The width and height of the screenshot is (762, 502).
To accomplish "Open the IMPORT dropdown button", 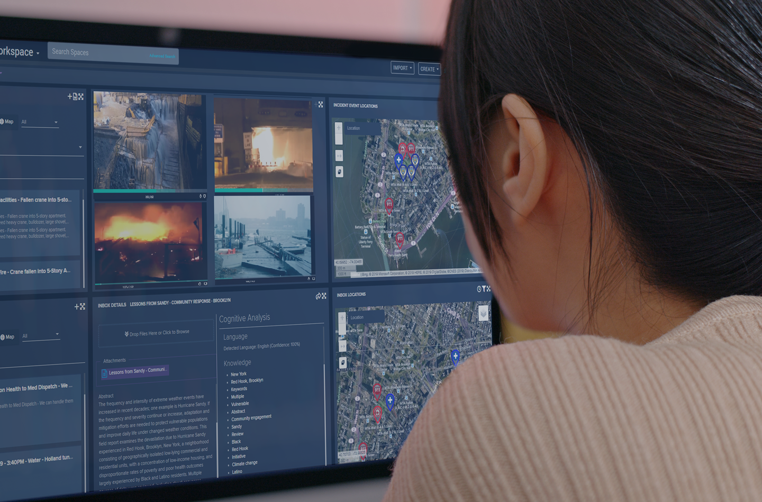I will pyautogui.click(x=402, y=68).
